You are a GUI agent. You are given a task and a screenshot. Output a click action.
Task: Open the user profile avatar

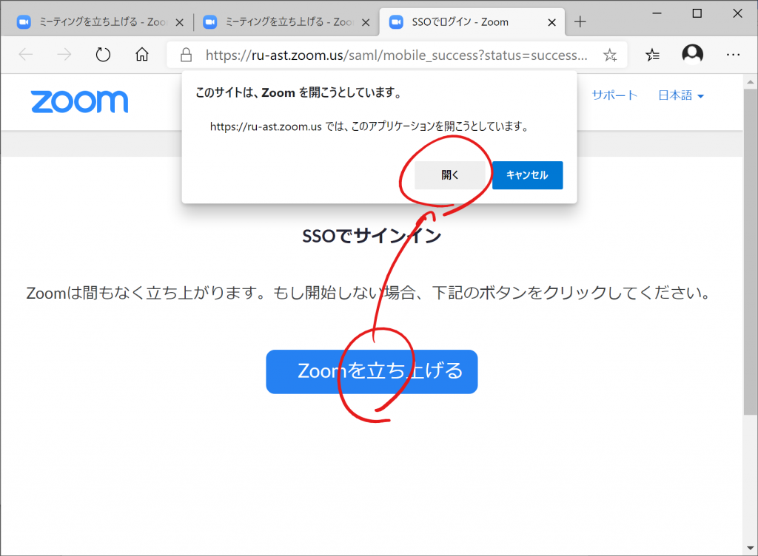click(692, 54)
